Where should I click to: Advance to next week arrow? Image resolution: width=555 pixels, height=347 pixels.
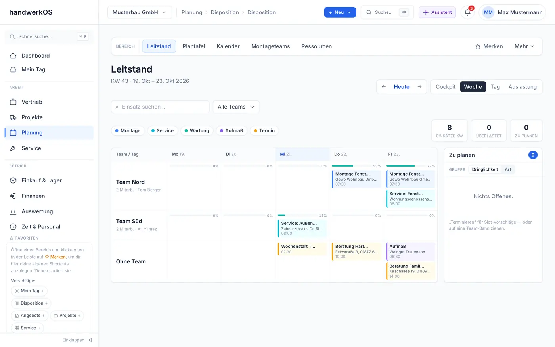pyautogui.click(x=419, y=87)
